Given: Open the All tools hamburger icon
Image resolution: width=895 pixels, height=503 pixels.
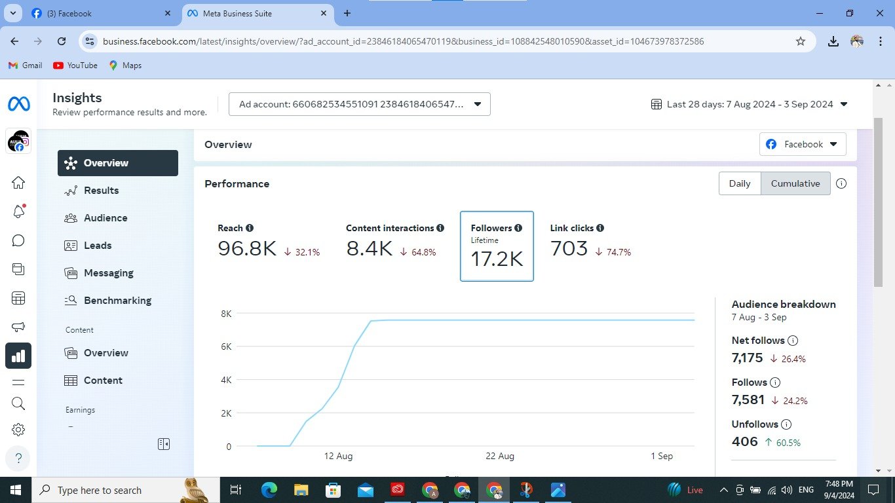Looking at the screenshot, I should pyautogui.click(x=18, y=382).
